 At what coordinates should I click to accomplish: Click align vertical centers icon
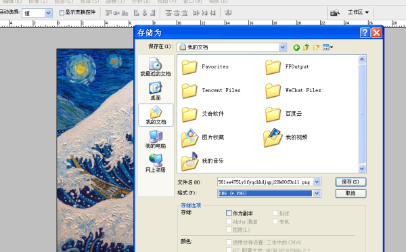tap(116, 13)
